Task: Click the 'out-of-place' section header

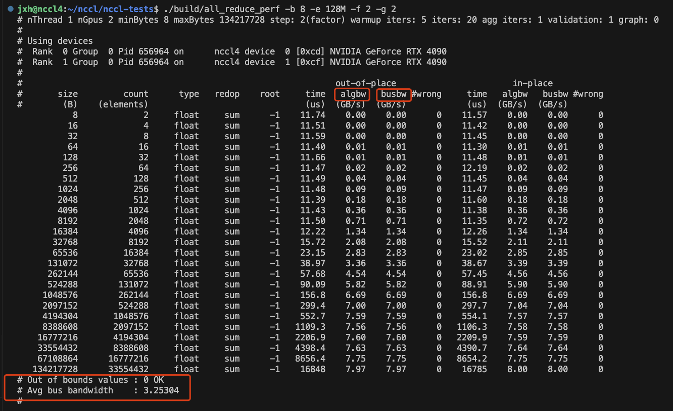Action: 365,83
